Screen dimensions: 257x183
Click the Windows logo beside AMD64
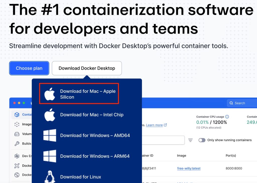pyautogui.click(x=50, y=135)
